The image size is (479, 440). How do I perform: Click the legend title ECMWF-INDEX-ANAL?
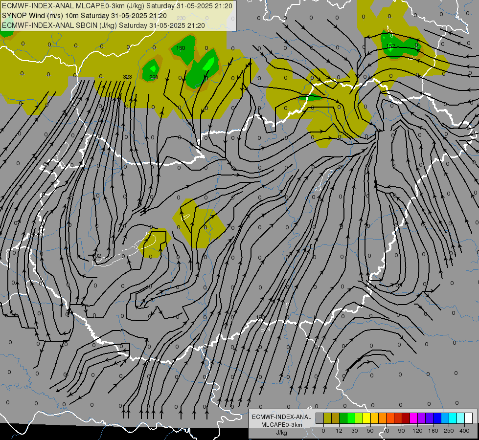[x=281, y=417]
